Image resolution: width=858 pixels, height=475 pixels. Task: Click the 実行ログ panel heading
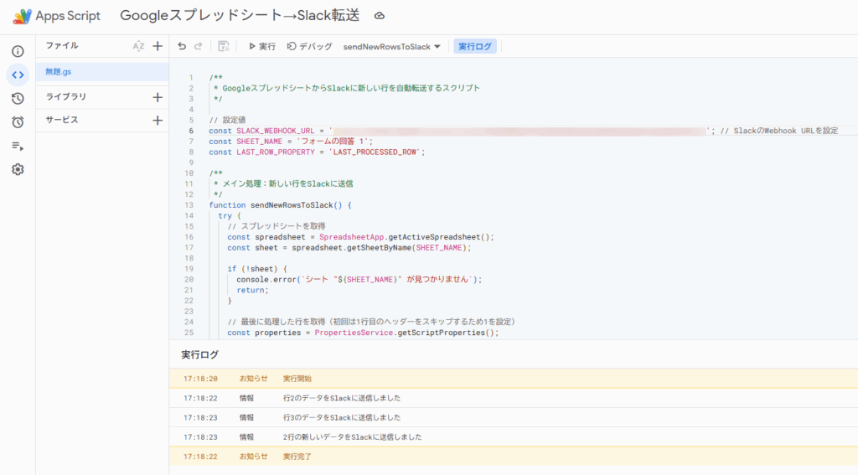(199, 354)
